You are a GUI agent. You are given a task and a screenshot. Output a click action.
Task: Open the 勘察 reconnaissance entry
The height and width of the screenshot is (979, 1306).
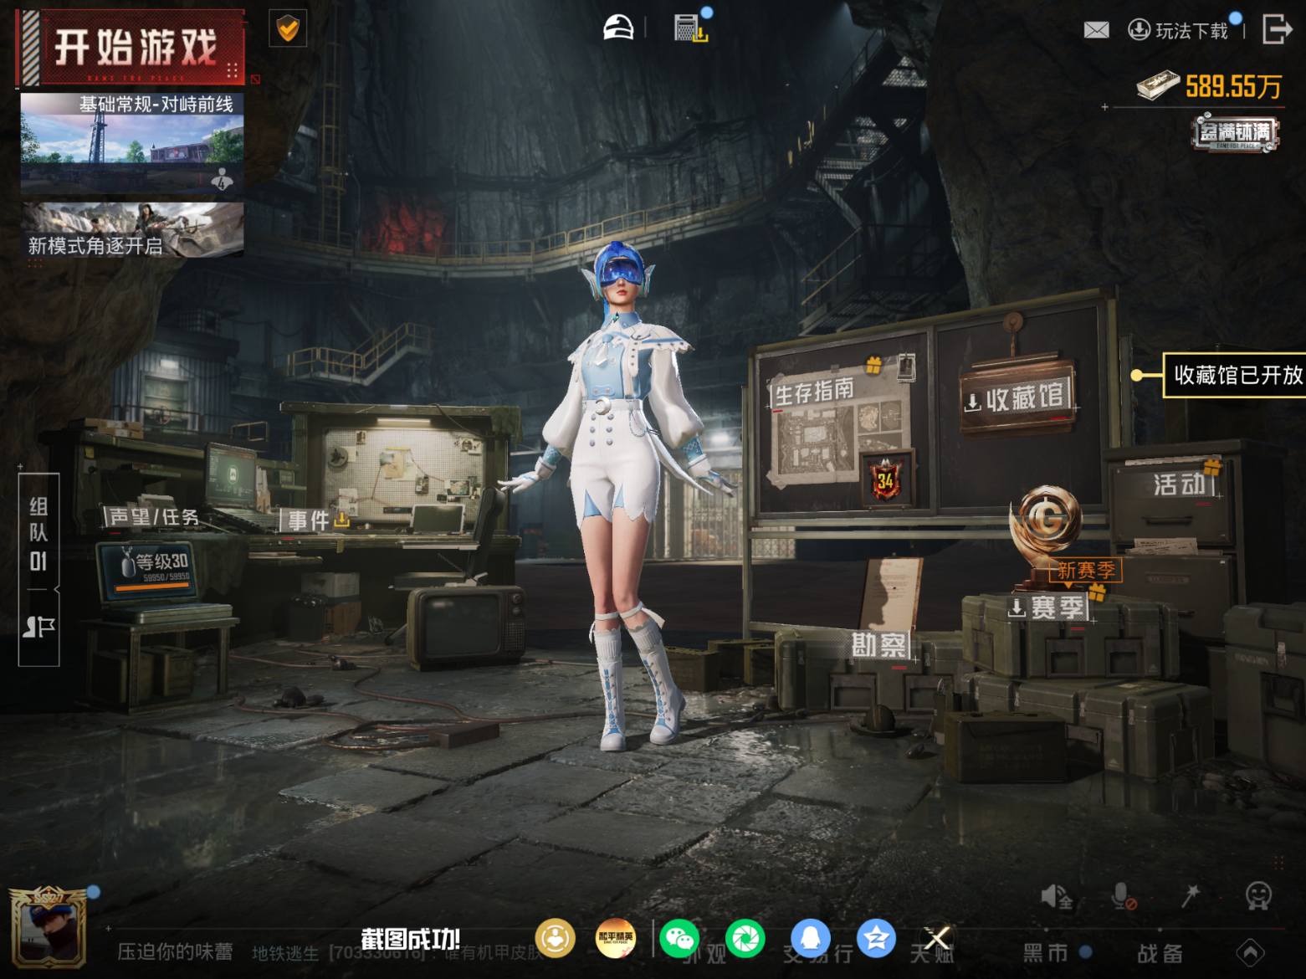click(x=879, y=645)
